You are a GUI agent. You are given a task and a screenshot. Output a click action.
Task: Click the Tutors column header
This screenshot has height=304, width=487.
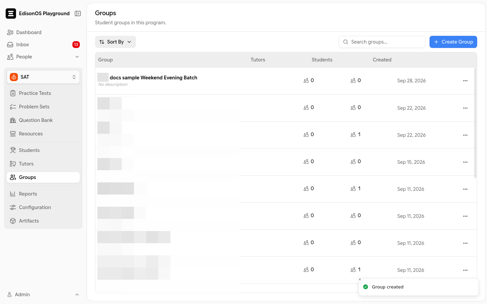click(258, 60)
